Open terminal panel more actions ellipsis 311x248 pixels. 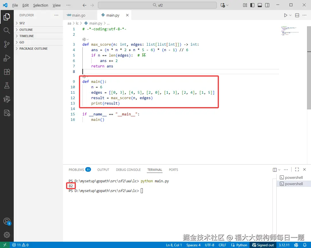pos(286,169)
